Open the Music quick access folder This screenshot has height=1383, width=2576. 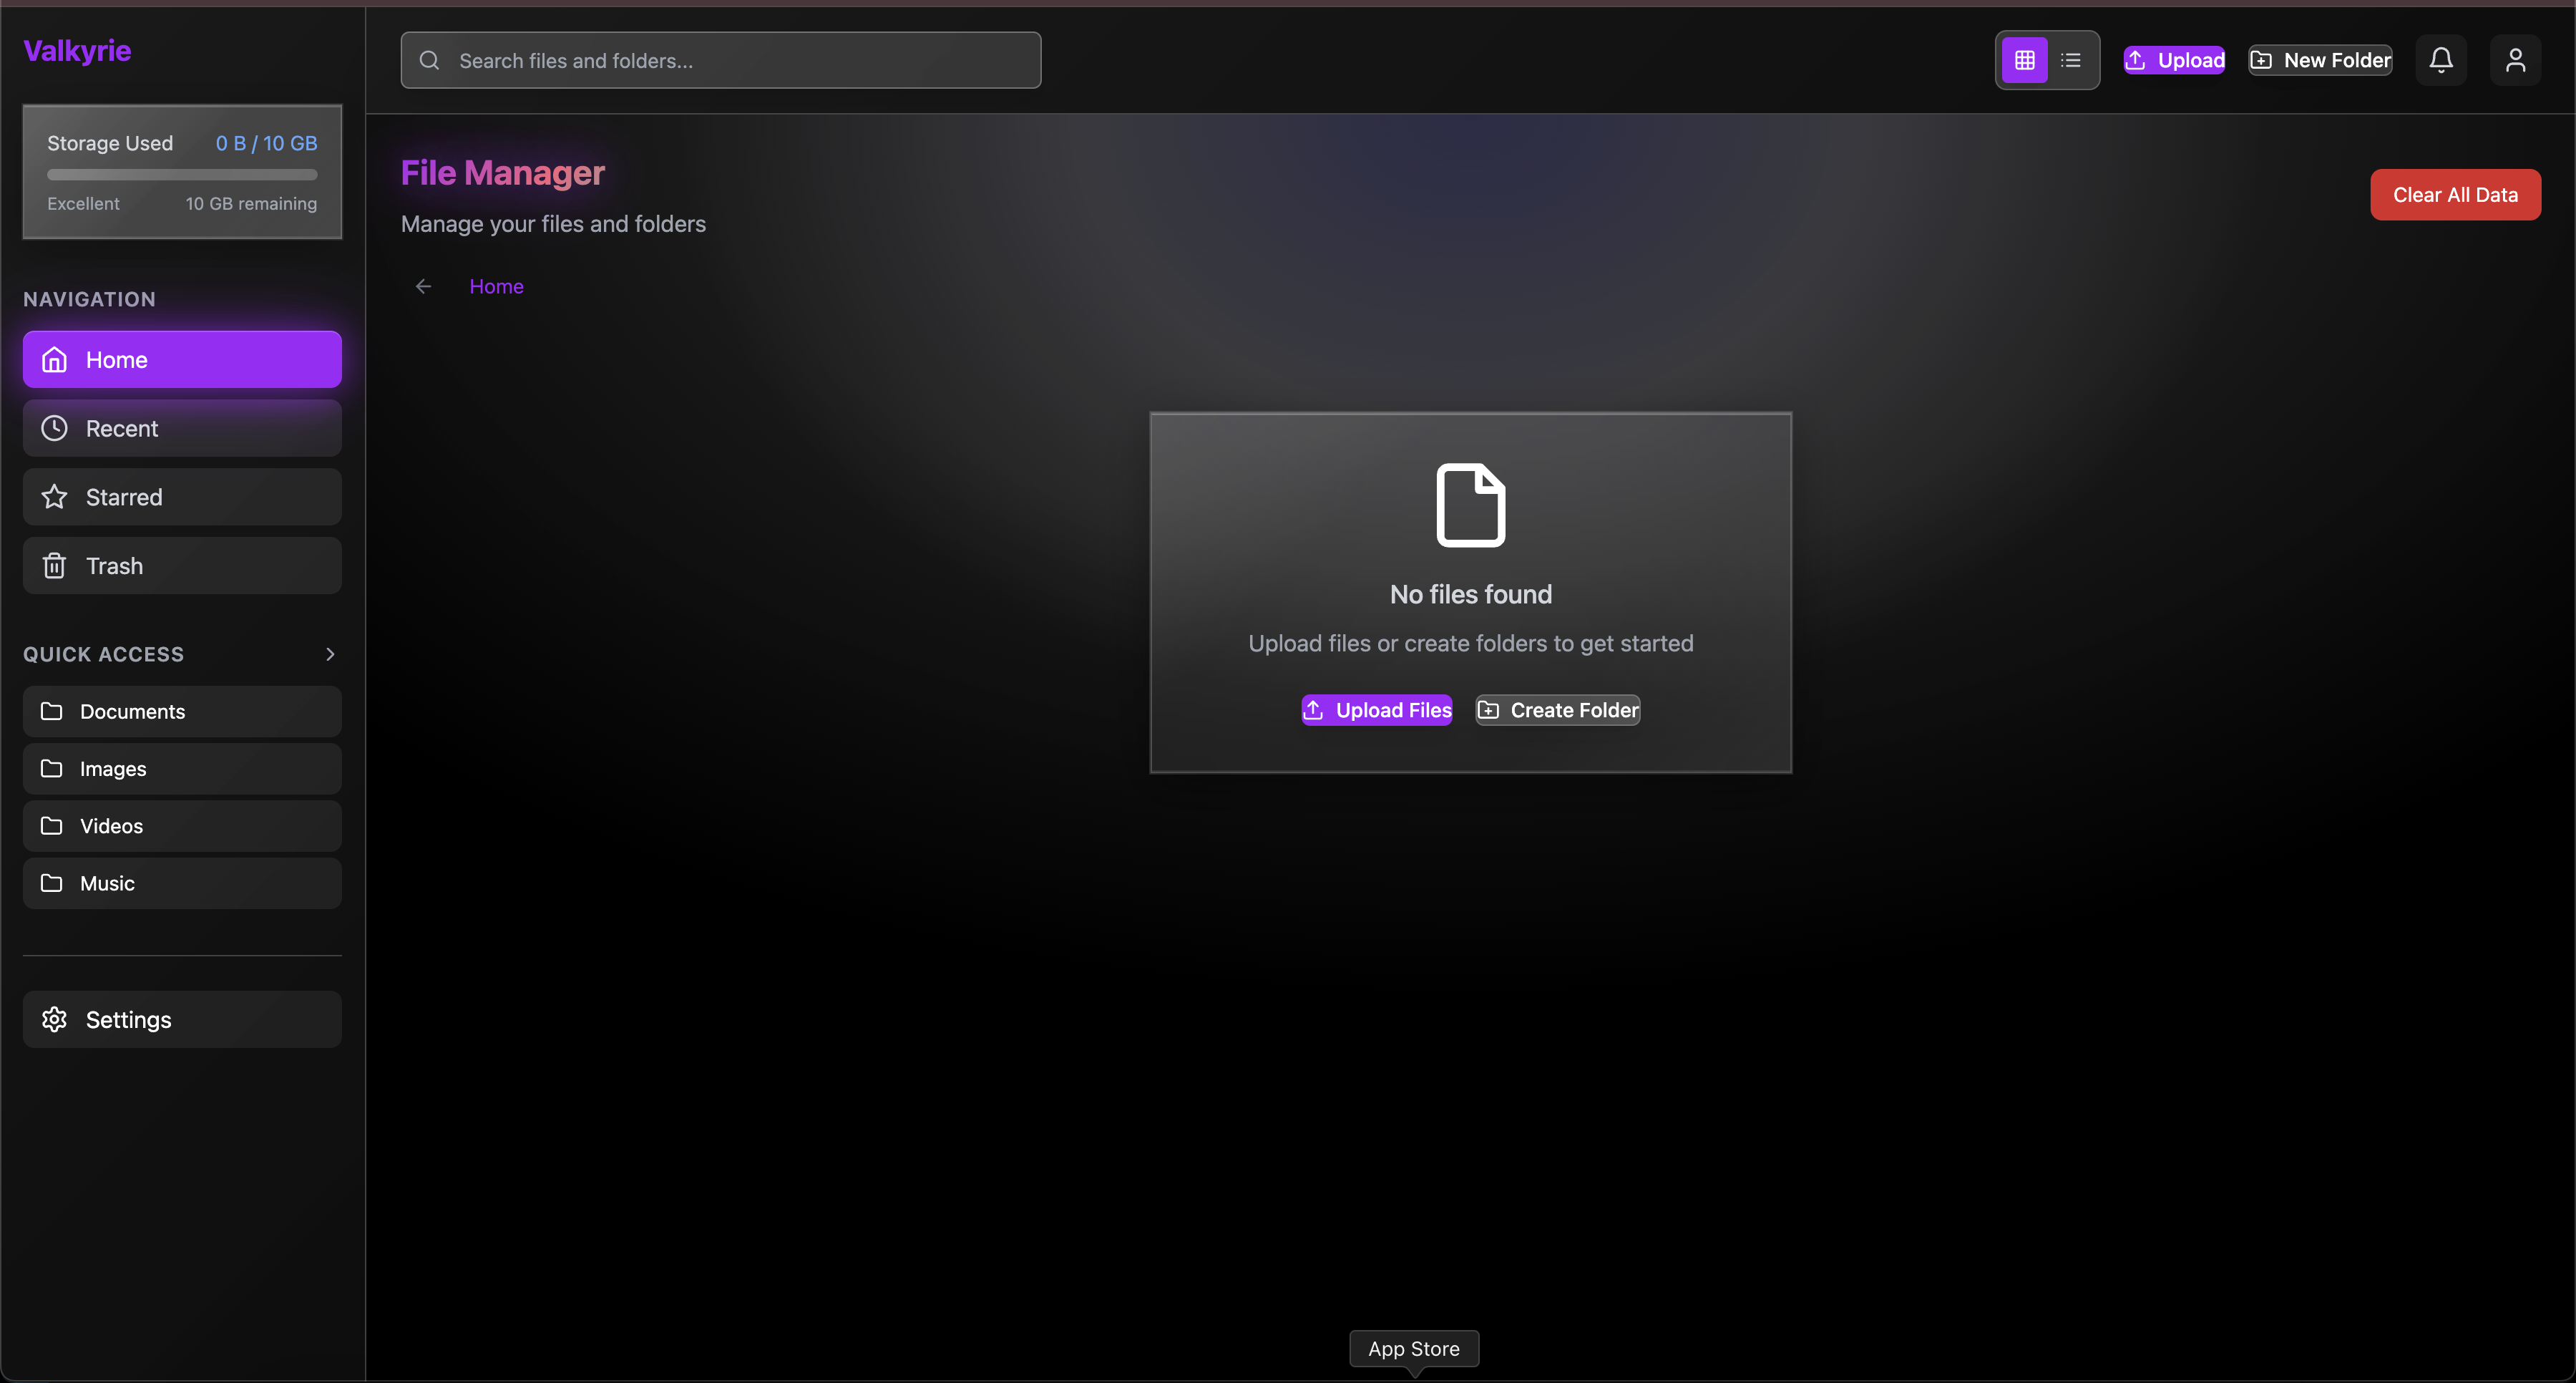click(x=182, y=883)
